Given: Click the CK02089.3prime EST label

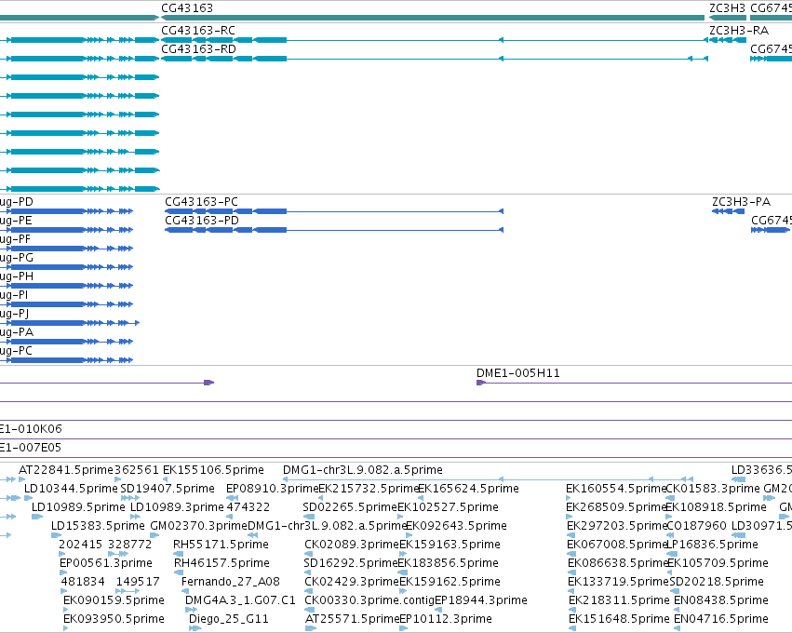Looking at the screenshot, I should [352, 545].
